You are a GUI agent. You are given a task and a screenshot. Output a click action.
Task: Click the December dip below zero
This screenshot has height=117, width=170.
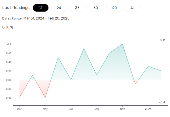coord(135,84)
